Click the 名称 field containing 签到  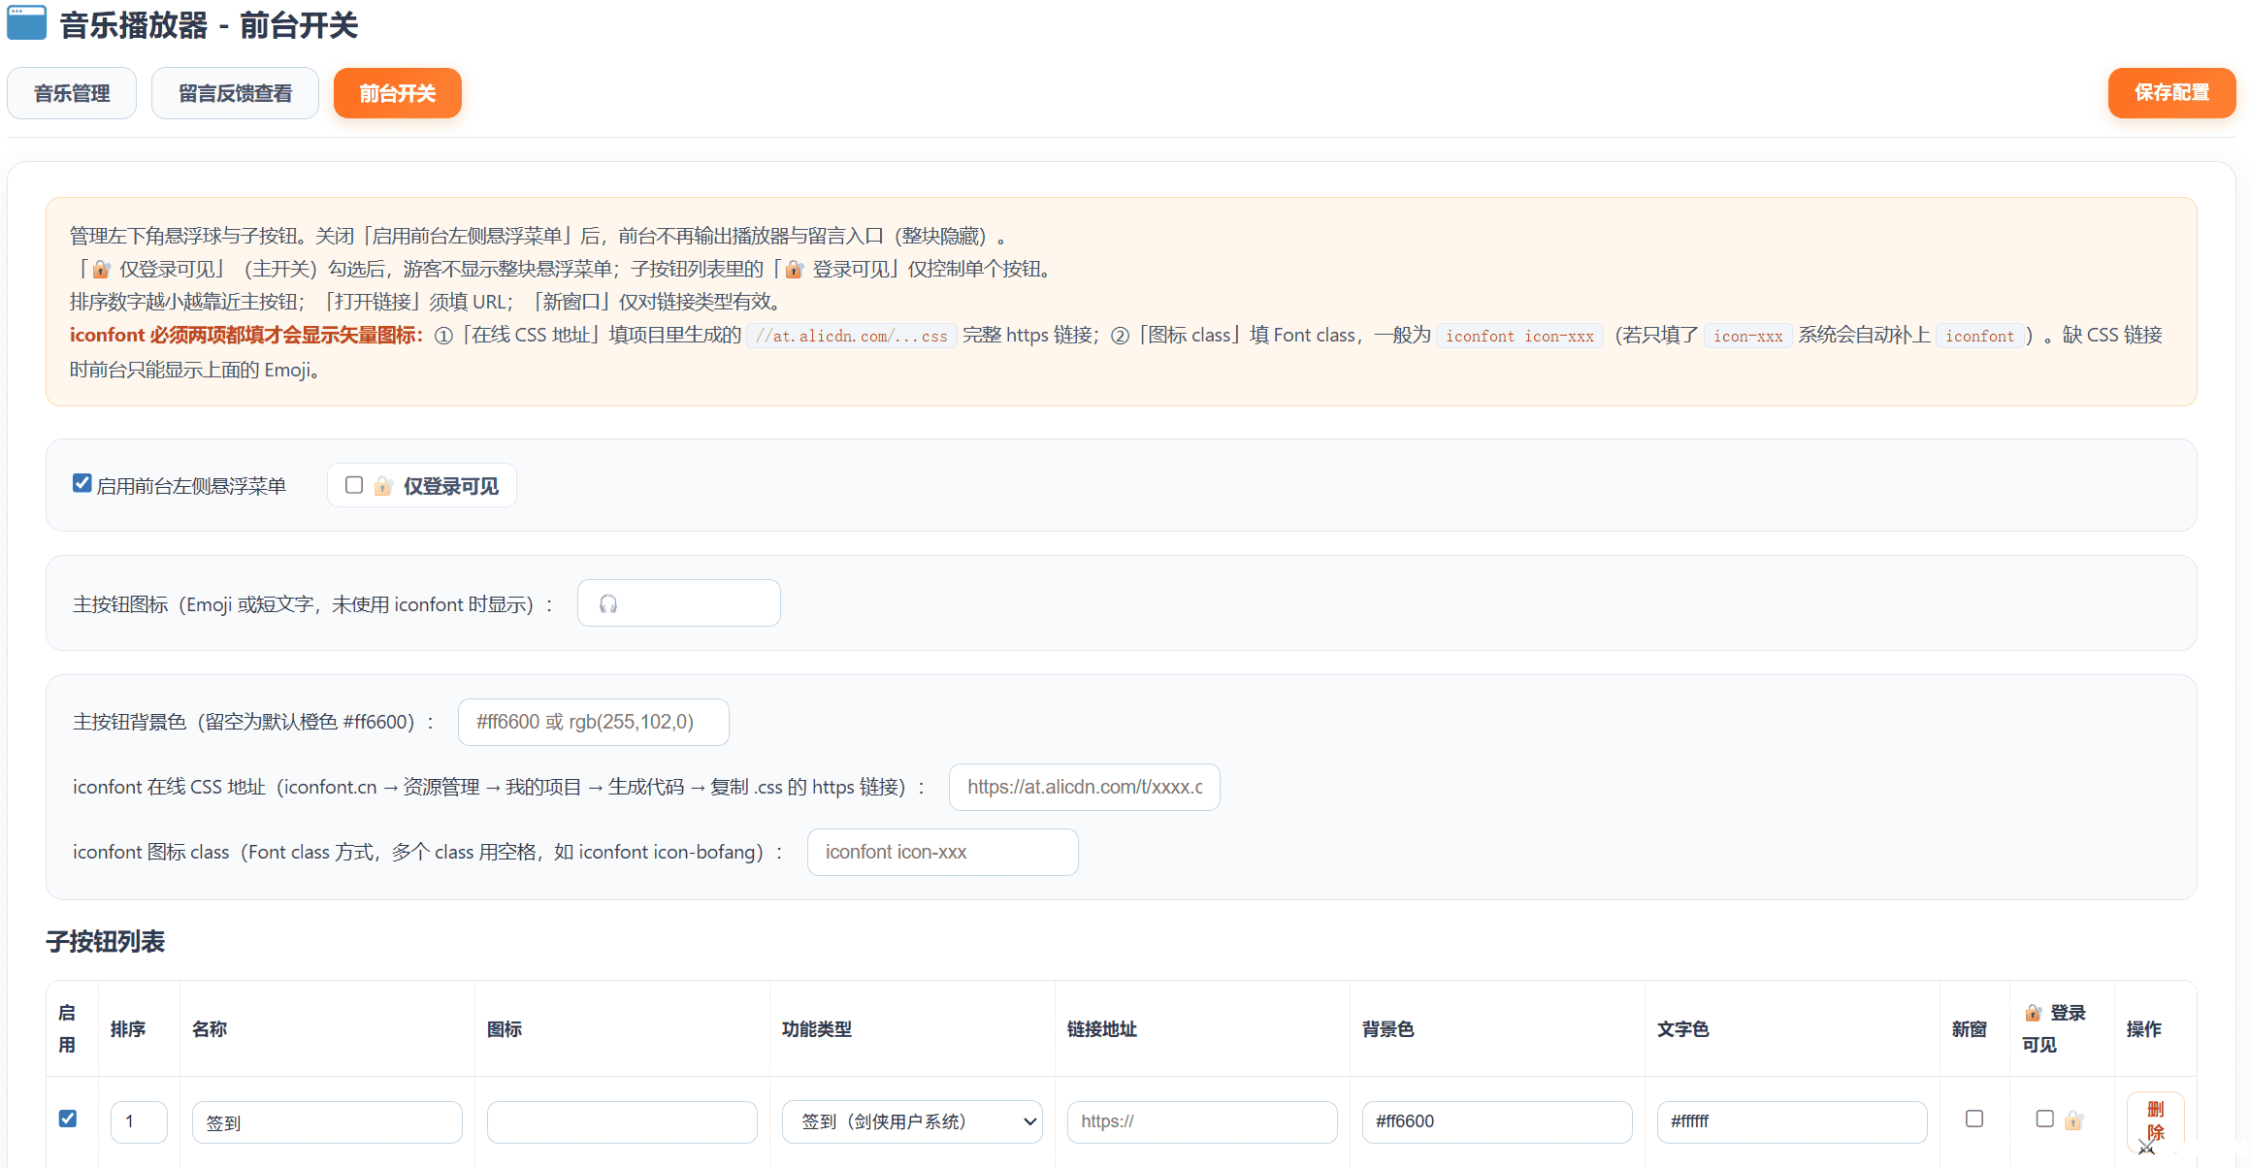327,1121
